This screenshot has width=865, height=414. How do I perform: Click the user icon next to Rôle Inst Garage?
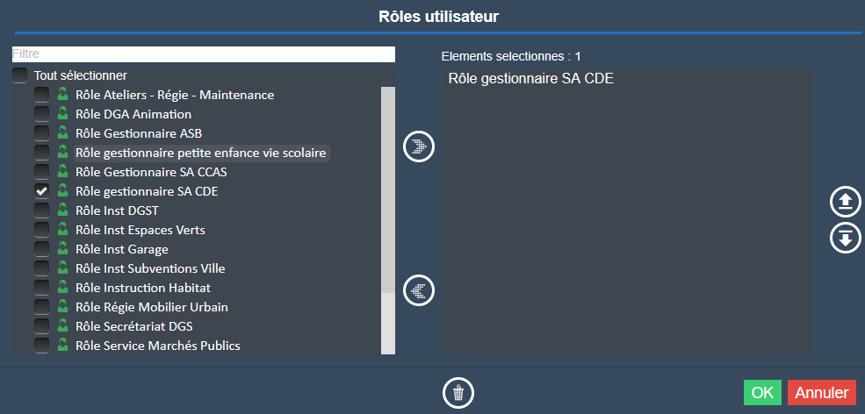pyautogui.click(x=62, y=249)
